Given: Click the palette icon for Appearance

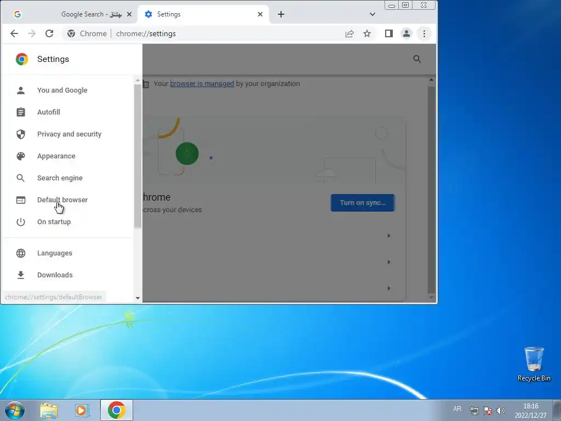Looking at the screenshot, I should 21,156.
